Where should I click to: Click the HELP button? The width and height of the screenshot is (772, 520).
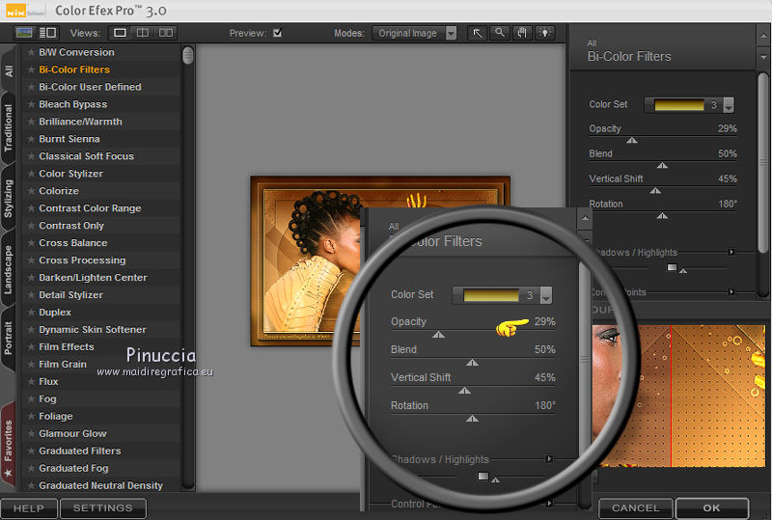[29, 508]
